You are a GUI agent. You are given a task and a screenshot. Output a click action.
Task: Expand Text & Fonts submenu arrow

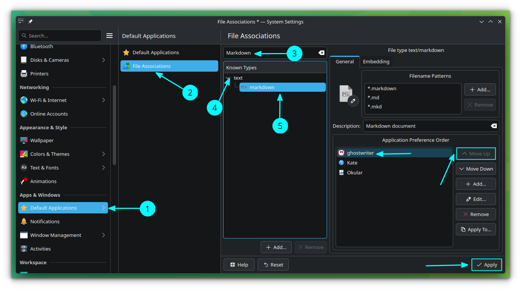point(103,168)
